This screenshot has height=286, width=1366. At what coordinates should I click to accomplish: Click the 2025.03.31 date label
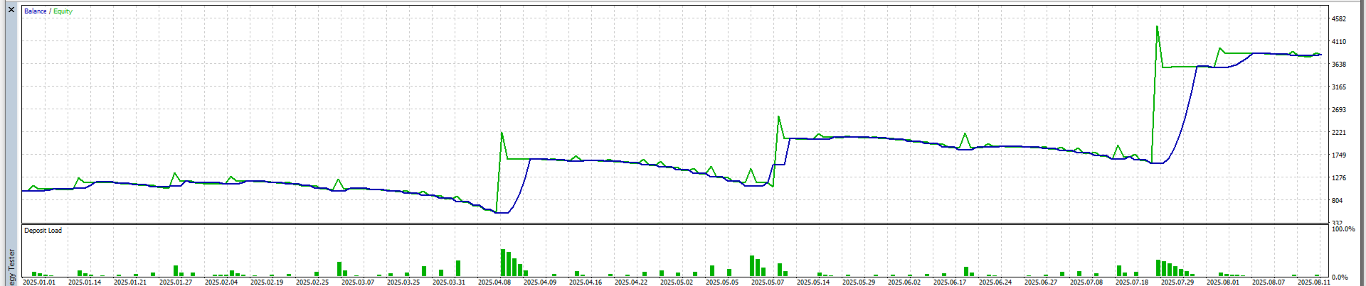click(449, 282)
